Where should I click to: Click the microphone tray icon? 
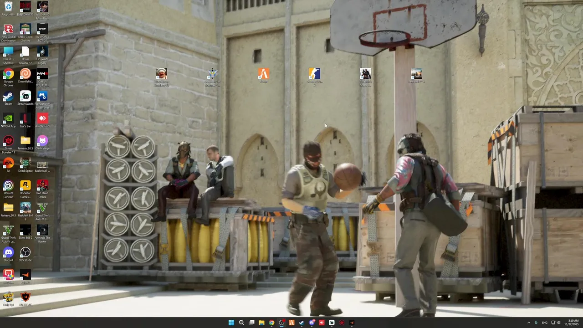536,323
